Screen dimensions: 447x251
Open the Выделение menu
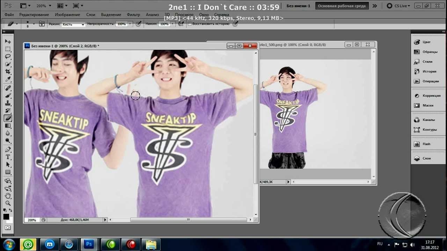tap(111, 15)
